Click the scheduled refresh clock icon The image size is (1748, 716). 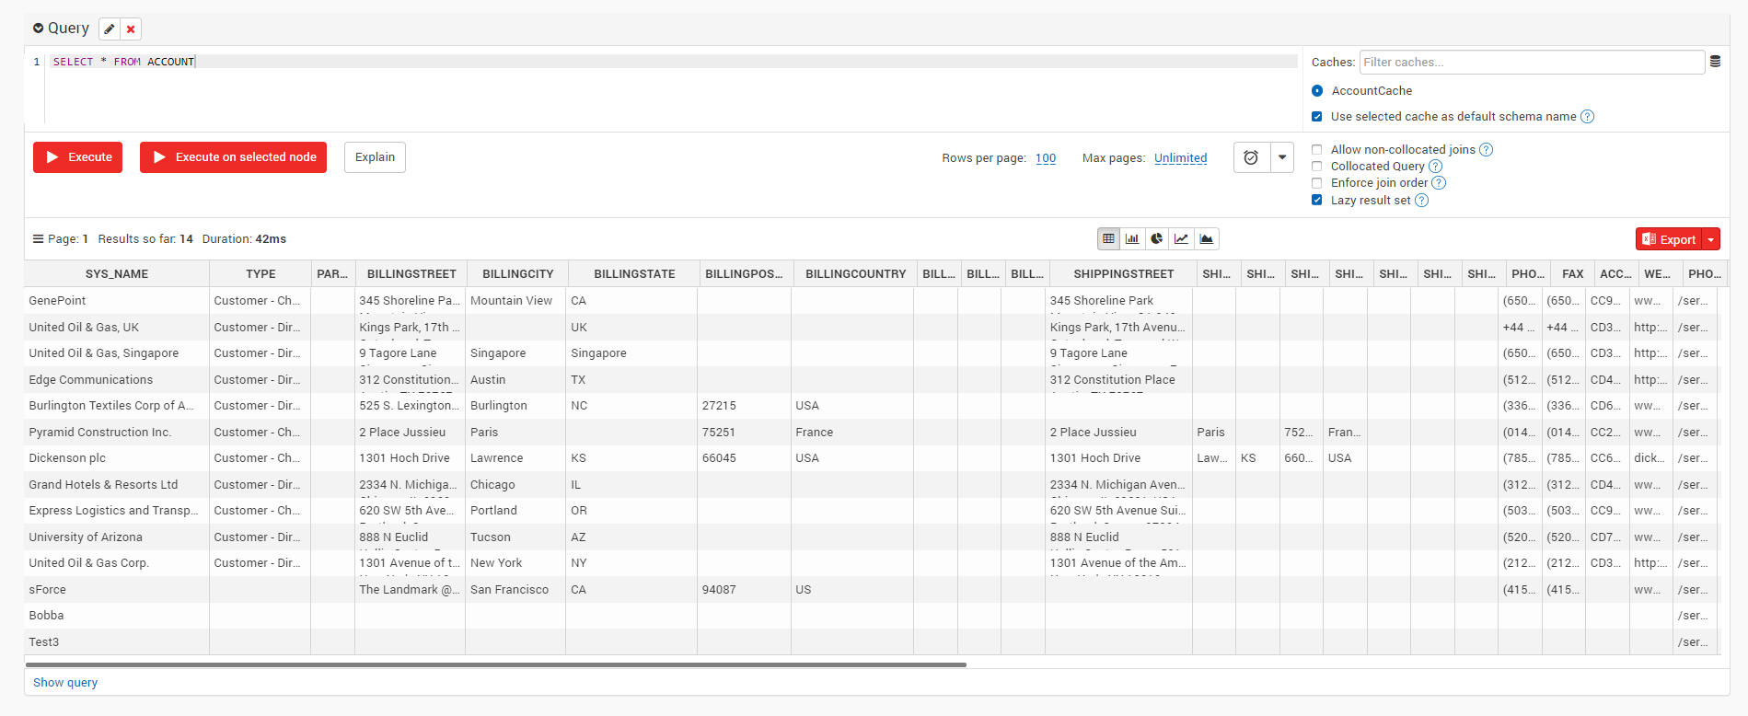(1251, 157)
